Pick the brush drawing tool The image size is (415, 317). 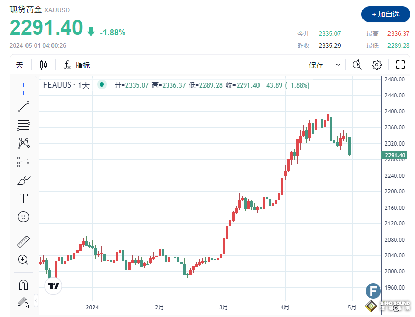click(23, 180)
